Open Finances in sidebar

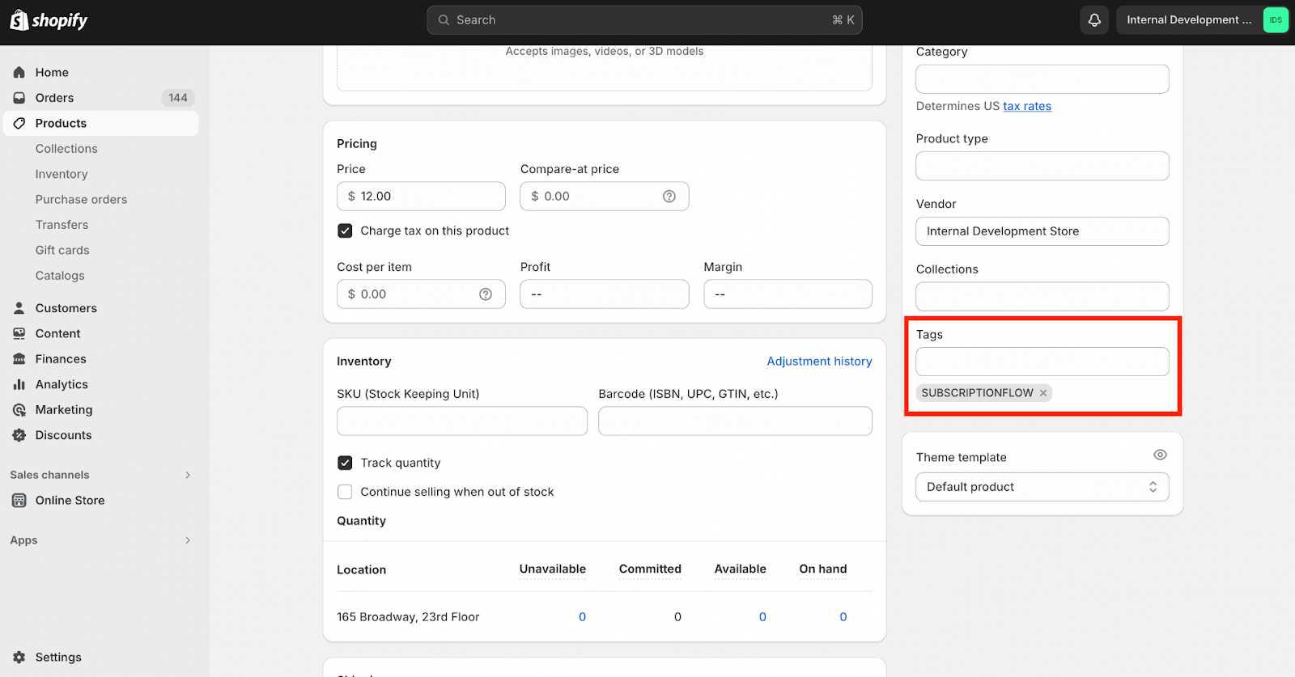pos(61,359)
